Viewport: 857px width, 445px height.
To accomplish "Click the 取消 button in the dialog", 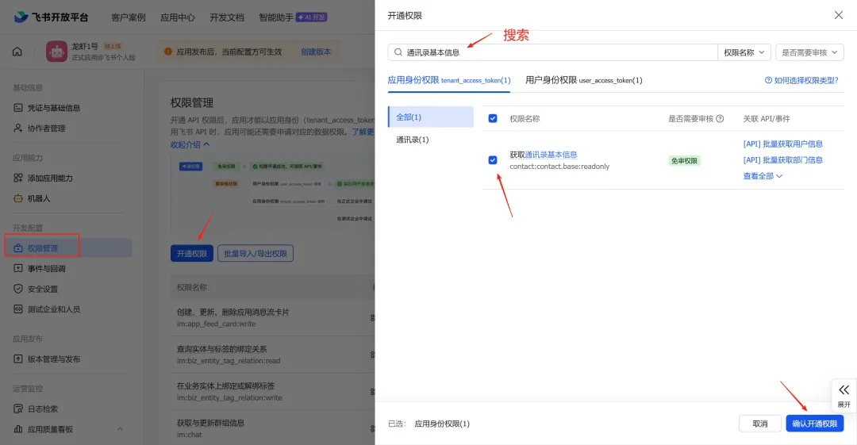I will (759, 424).
